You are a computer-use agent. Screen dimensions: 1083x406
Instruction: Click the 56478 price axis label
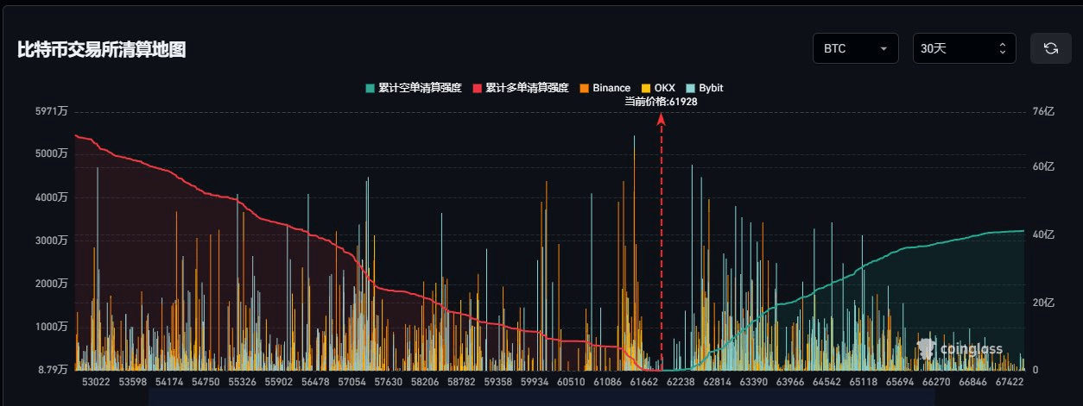click(x=315, y=382)
